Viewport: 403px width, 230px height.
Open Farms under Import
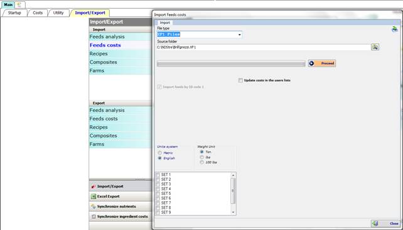(x=121, y=70)
